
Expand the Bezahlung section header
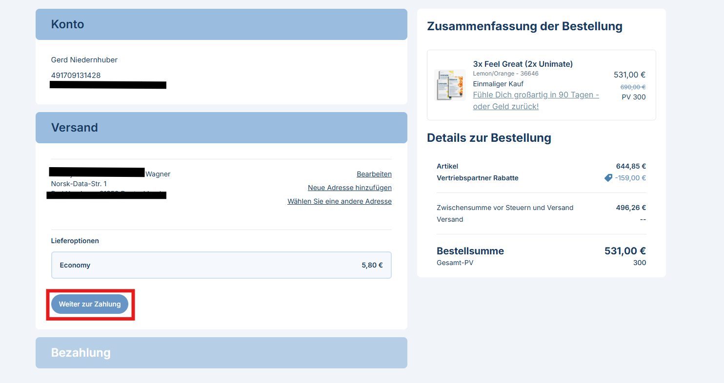click(x=221, y=353)
